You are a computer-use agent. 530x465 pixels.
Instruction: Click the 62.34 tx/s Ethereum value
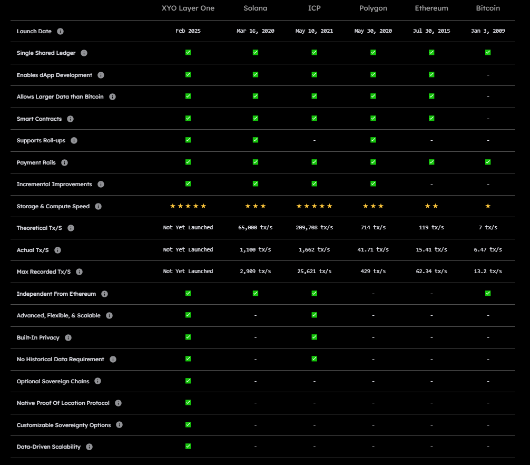(431, 271)
